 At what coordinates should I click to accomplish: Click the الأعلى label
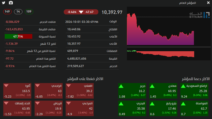pos(113,37)
